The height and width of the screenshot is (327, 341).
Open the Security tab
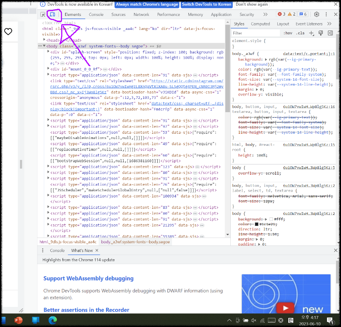[x=247, y=14]
